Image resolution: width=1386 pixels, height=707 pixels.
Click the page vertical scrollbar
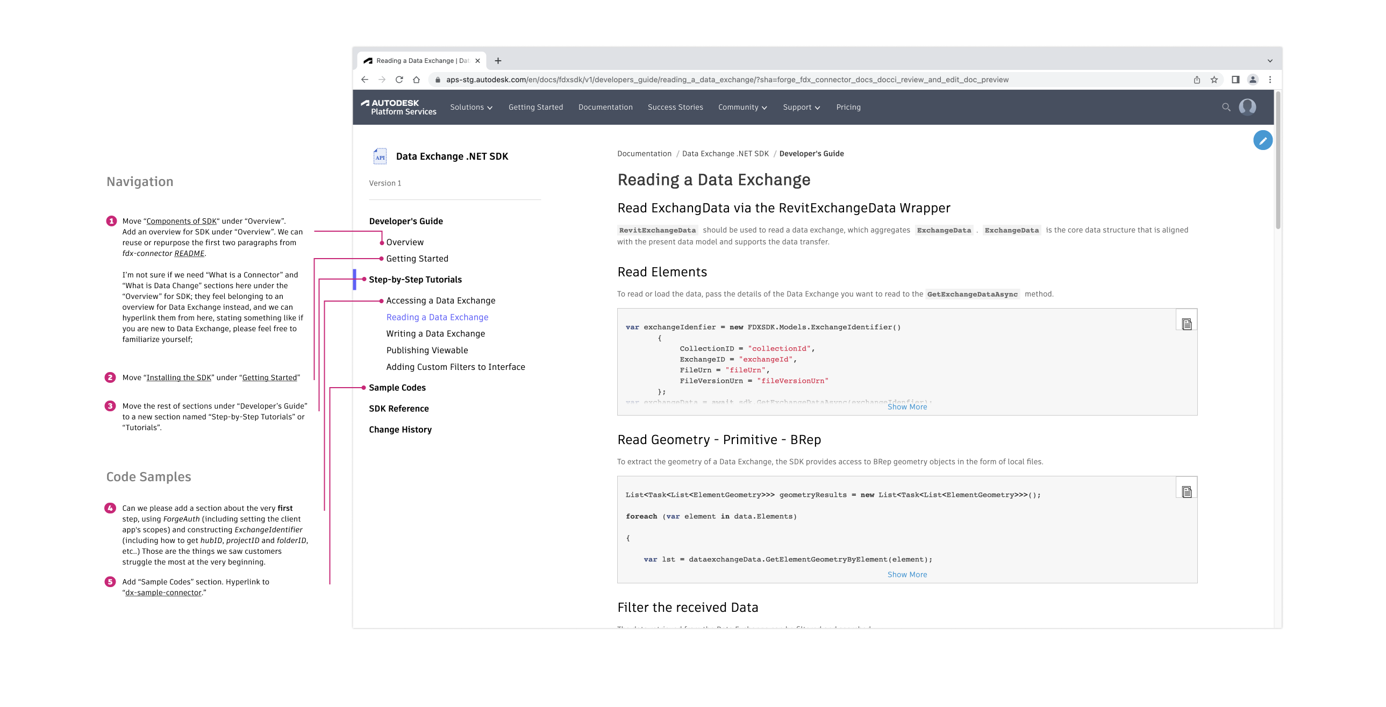tap(1278, 161)
